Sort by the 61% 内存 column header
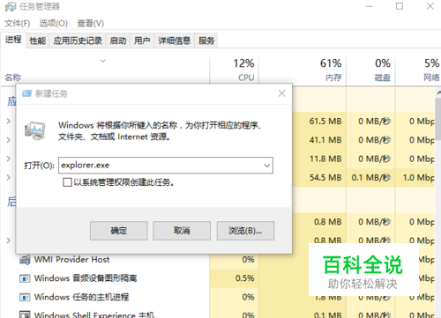441x318 pixels. [x=303, y=70]
